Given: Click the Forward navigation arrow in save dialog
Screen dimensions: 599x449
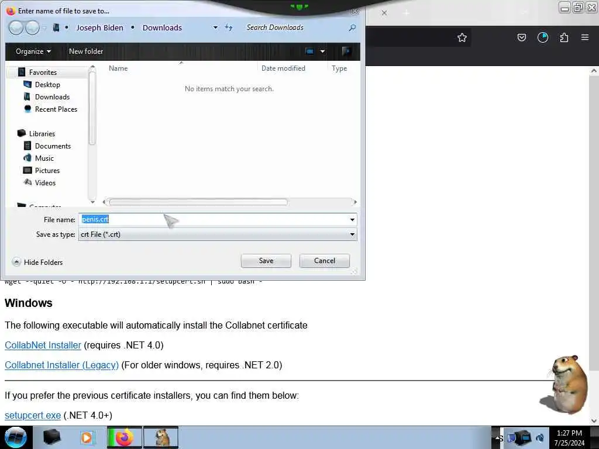Looking at the screenshot, I should (x=33, y=27).
